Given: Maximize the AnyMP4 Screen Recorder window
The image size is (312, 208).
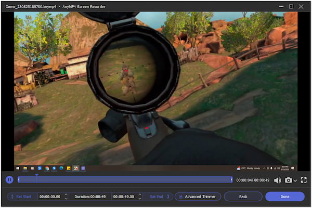Looking at the screenshot, I should pyautogui.click(x=291, y=6).
